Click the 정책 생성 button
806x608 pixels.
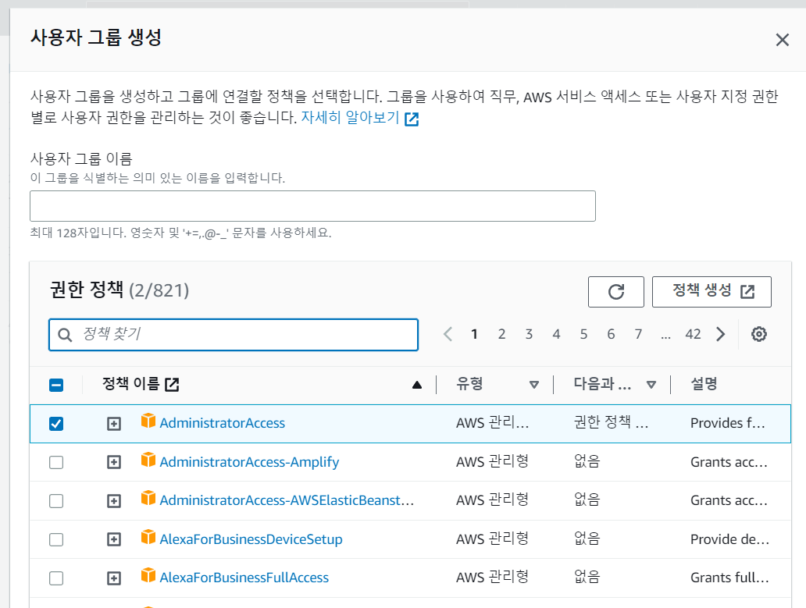tap(711, 292)
